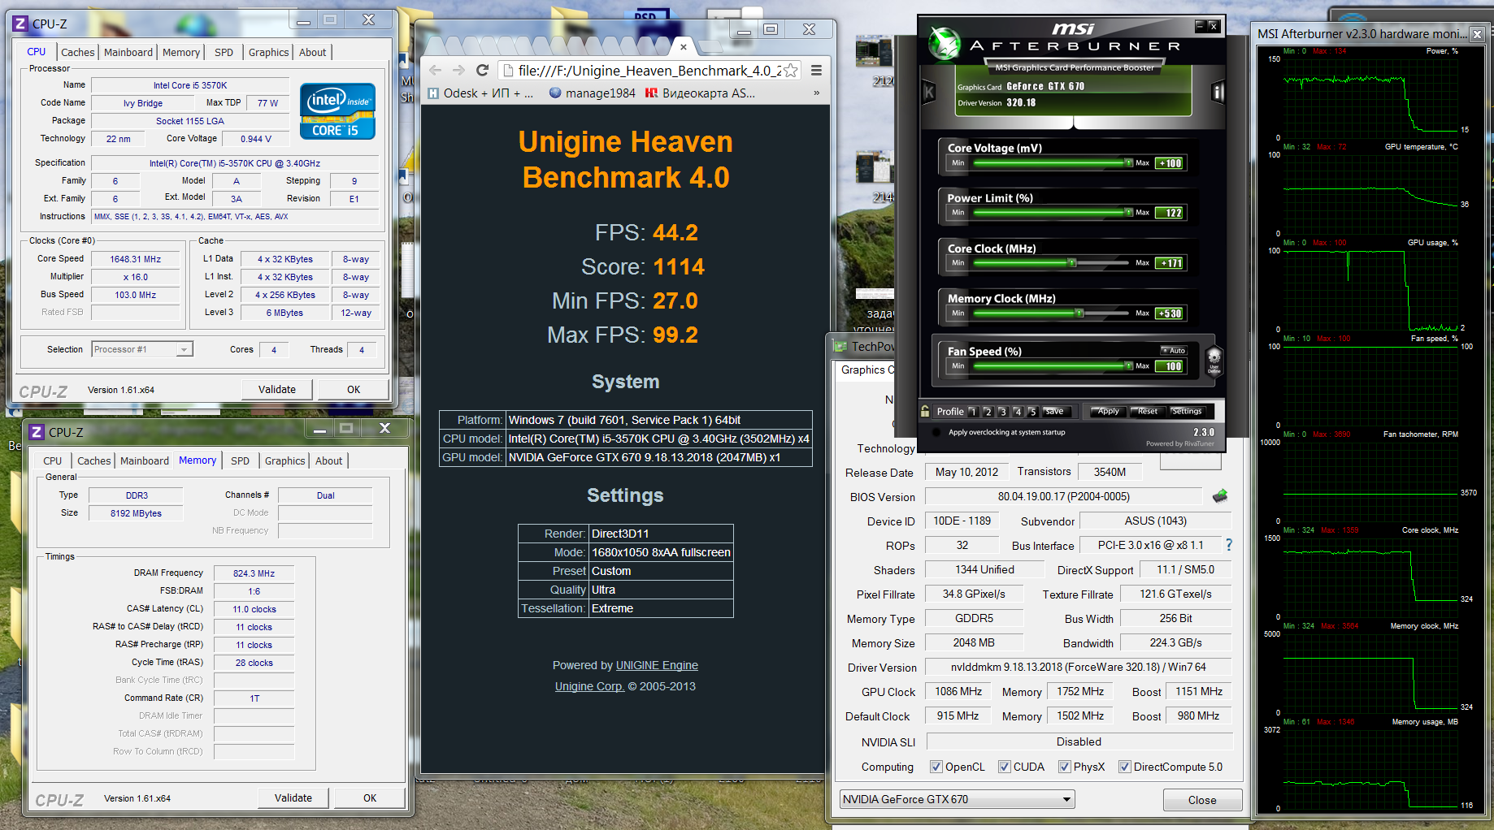Open the UNIGINE Engine link
The height and width of the screenshot is (830, 1494).
[x=657, y=665]
